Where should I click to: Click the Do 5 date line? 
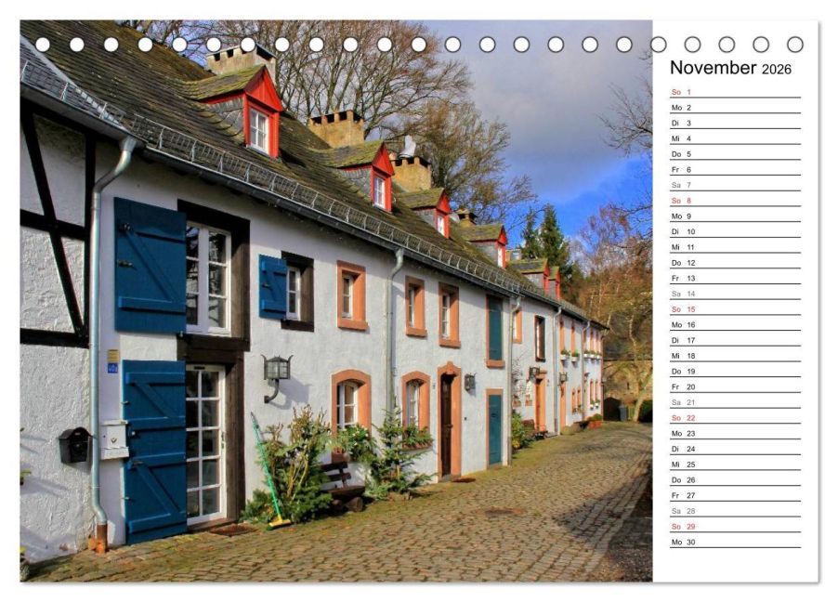click(736, 154)
